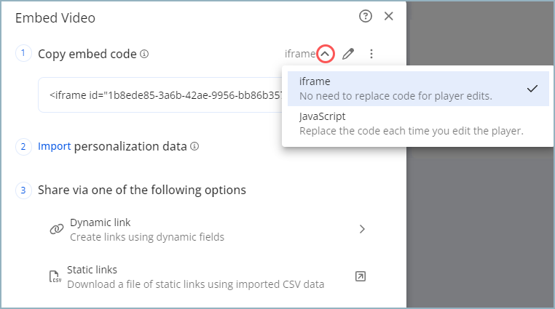The width and height of the screenshot is (555, 309).
Task: Click the iframe embed code field
Action: (x=161, y=95)
